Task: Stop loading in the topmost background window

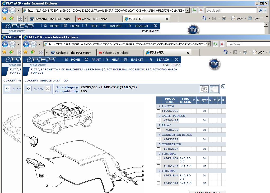Action: tap(201, 10)
